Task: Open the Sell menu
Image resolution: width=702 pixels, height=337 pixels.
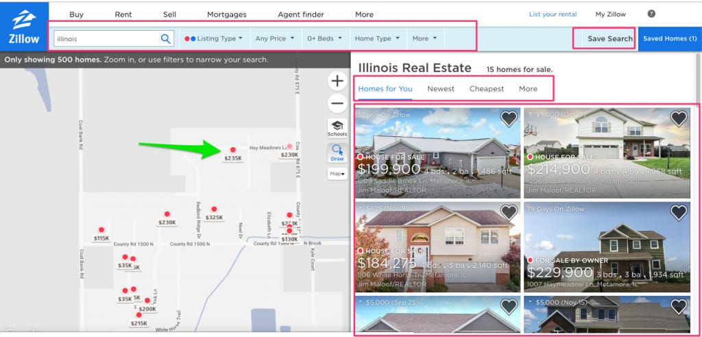Action: pyautogui.click(x=170, y=14)
